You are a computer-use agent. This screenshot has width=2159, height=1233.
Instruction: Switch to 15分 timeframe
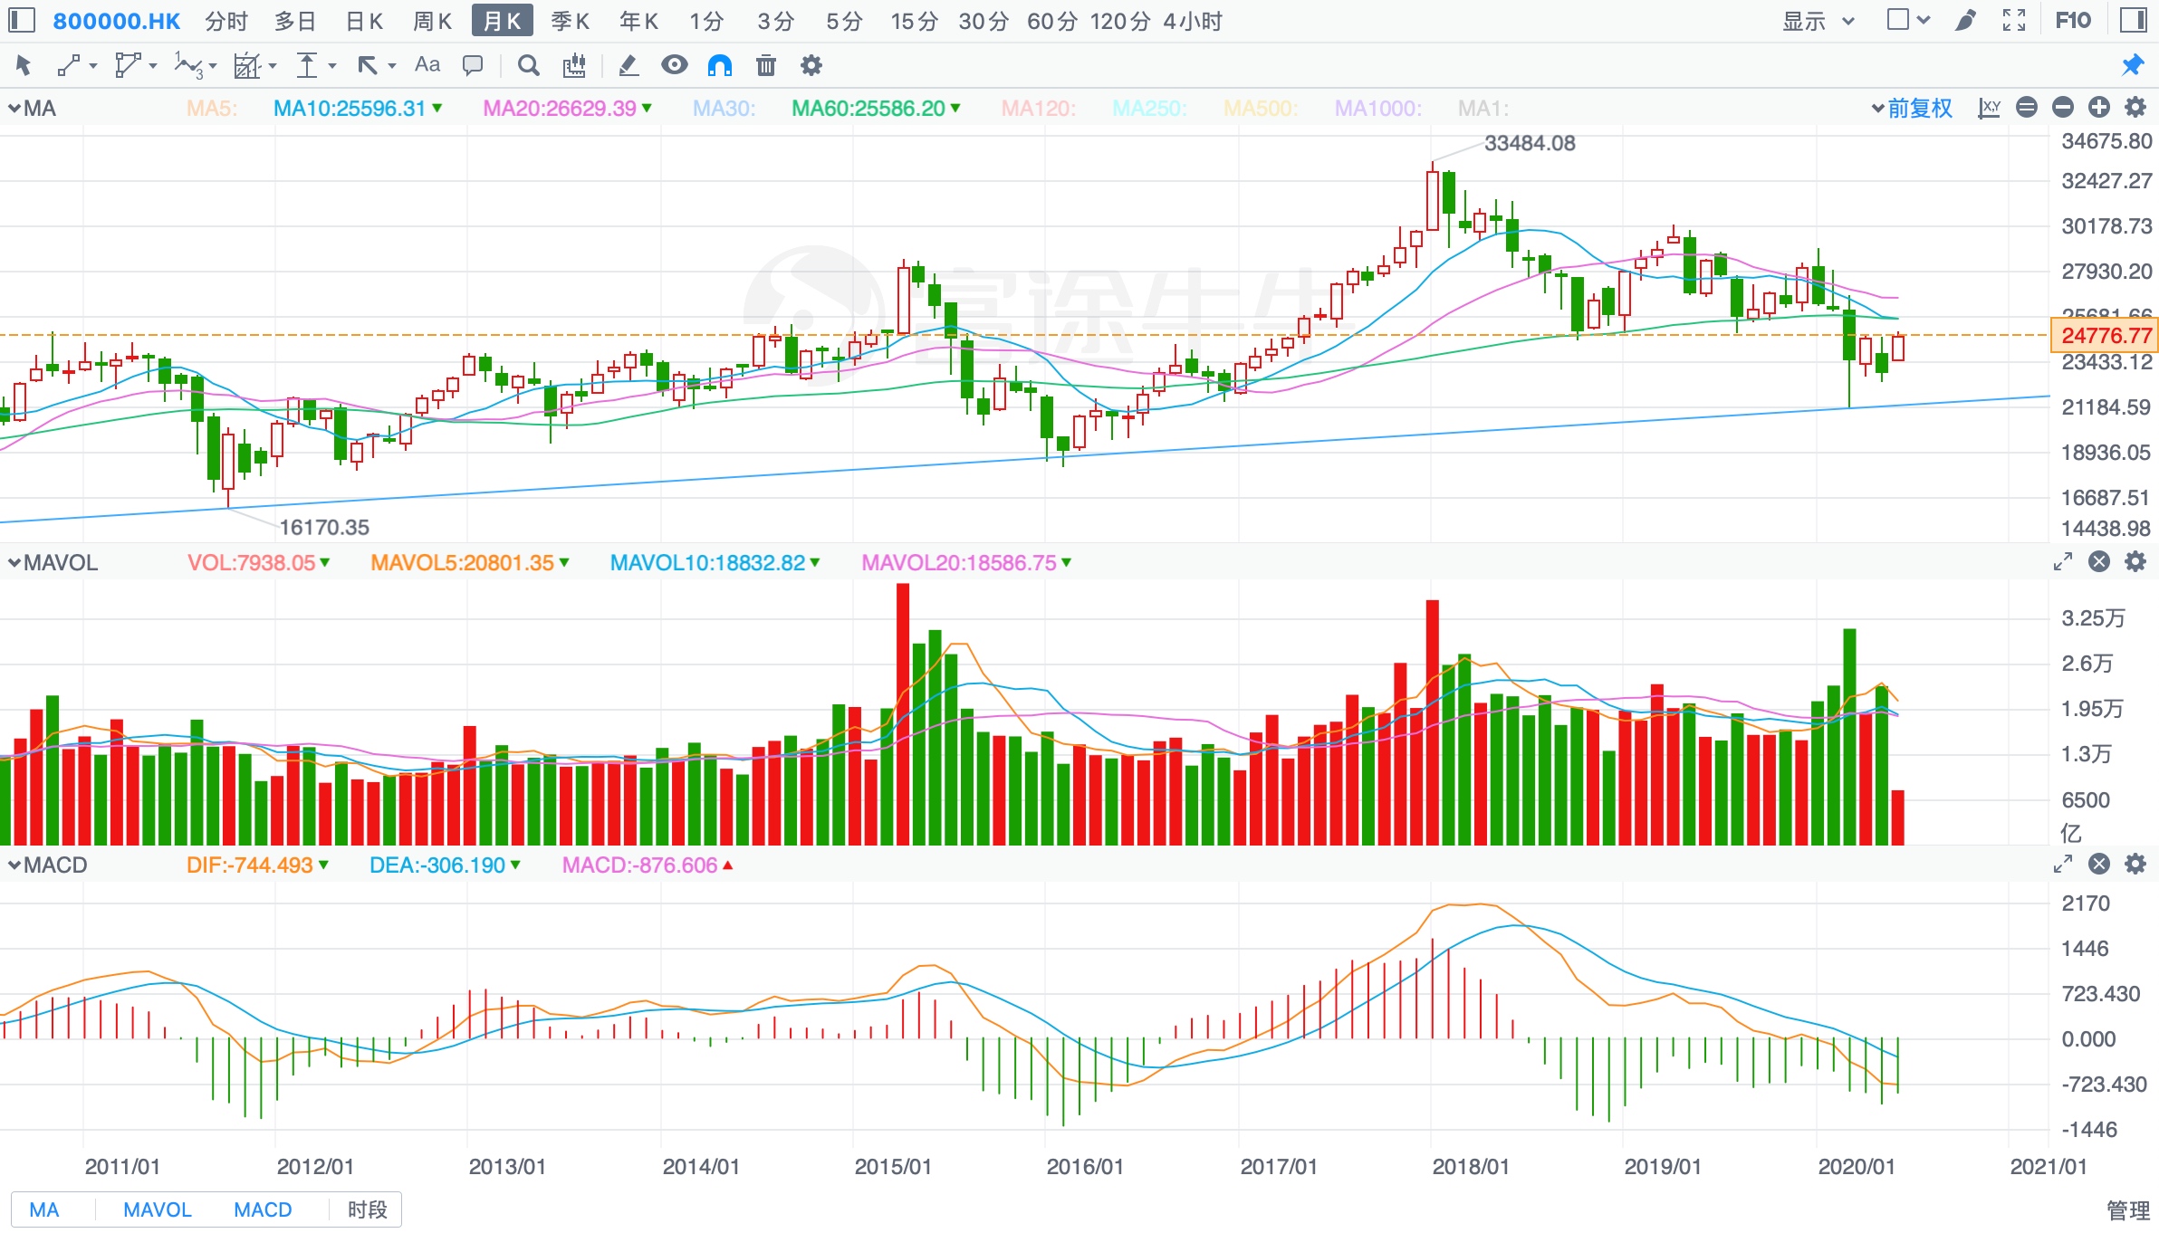[x=914, y=21]
